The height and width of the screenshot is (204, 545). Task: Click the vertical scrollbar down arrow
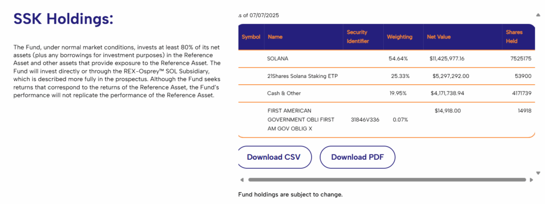pyautogui.click(x=538, y=173)
